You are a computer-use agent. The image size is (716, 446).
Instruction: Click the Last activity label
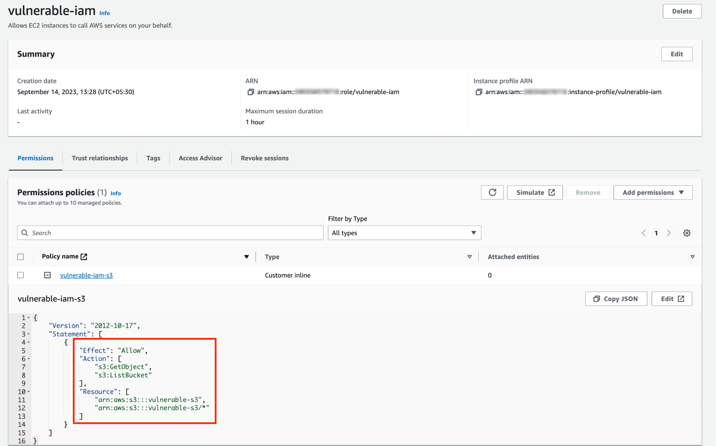pyautogui.click(x=35, y=111)
